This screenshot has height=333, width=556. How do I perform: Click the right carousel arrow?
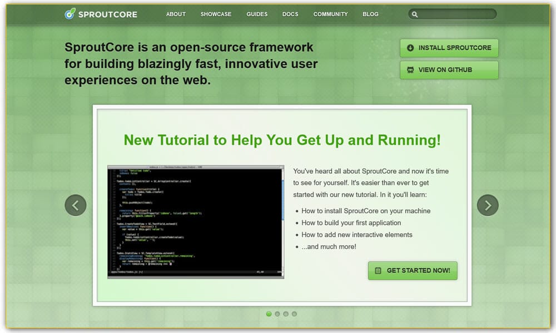click(x=488, y=205)
